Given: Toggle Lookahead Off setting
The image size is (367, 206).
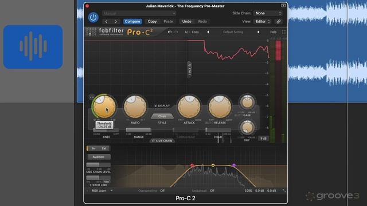Looking at the screenshot, I should coord(212,191).
